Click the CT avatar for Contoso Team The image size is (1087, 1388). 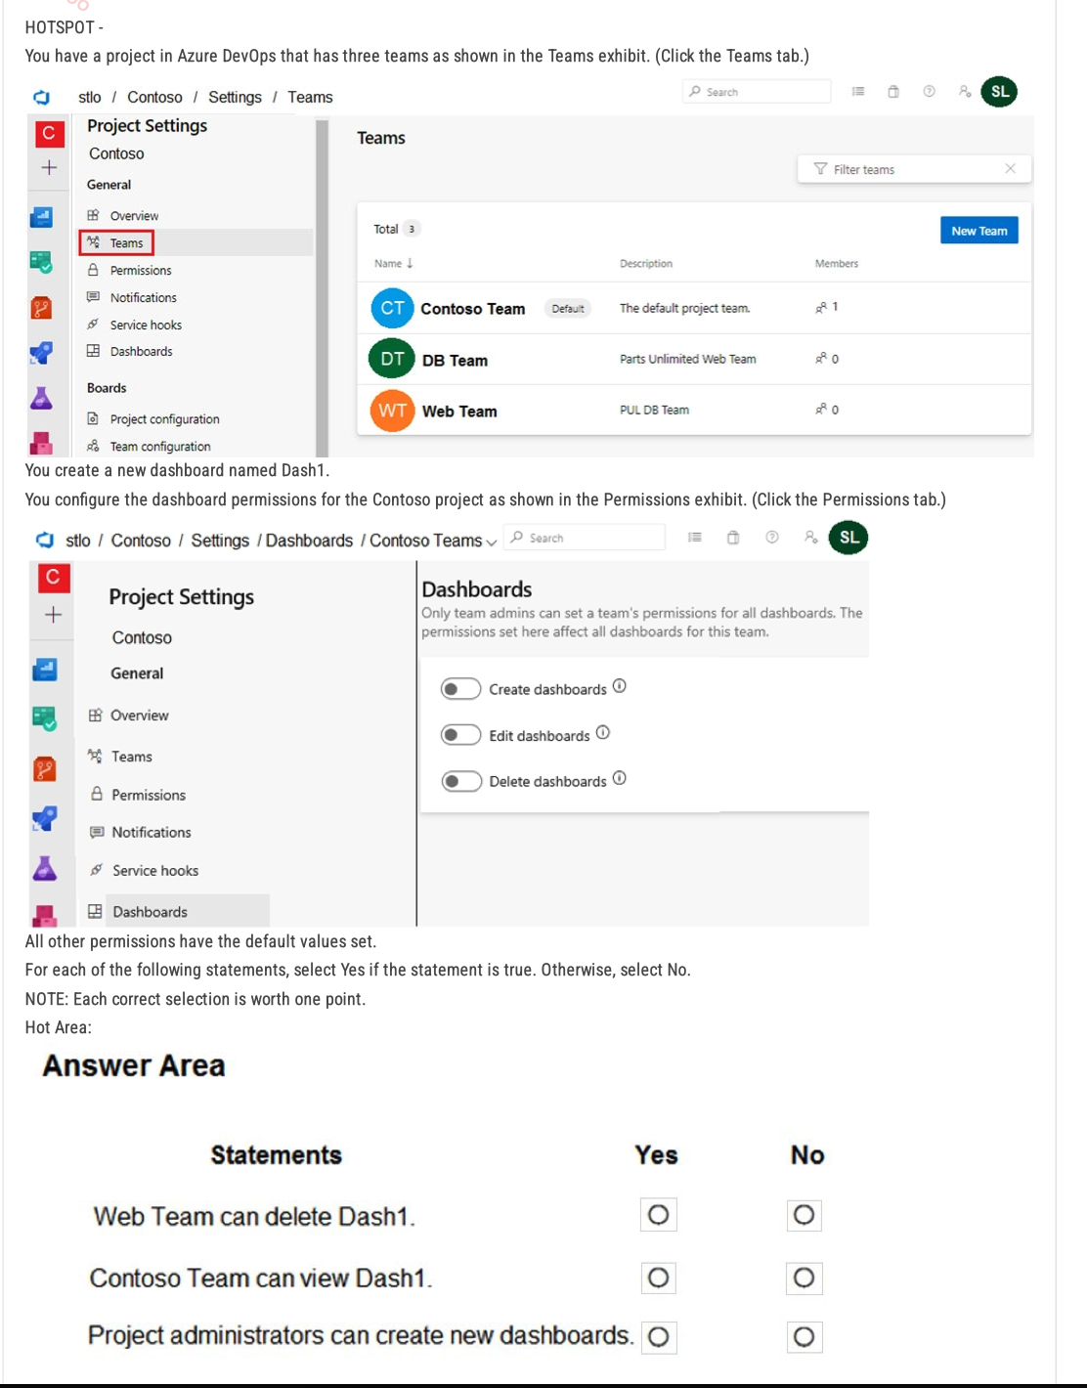pos(392,309)
